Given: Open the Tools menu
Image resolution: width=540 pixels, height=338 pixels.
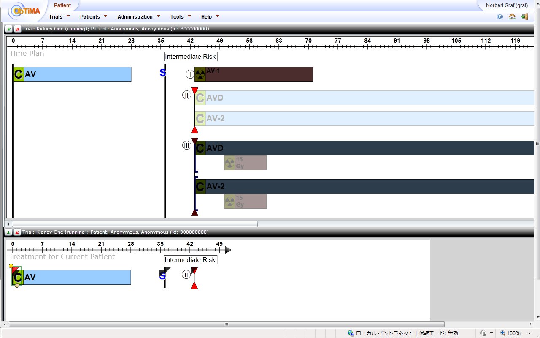Looking at the screenshot, I should [177, 17].
